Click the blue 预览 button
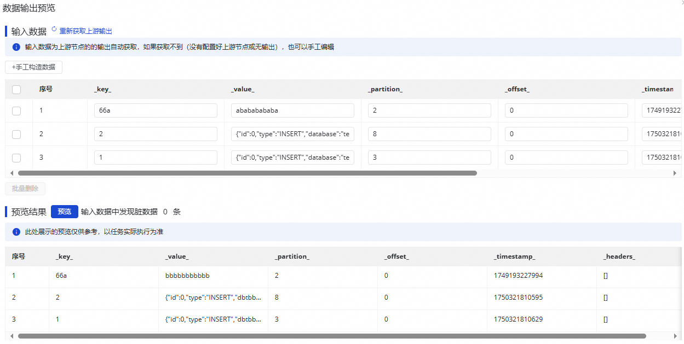The height and width of the screenshot is (344, 684). [x=65, y=212]
